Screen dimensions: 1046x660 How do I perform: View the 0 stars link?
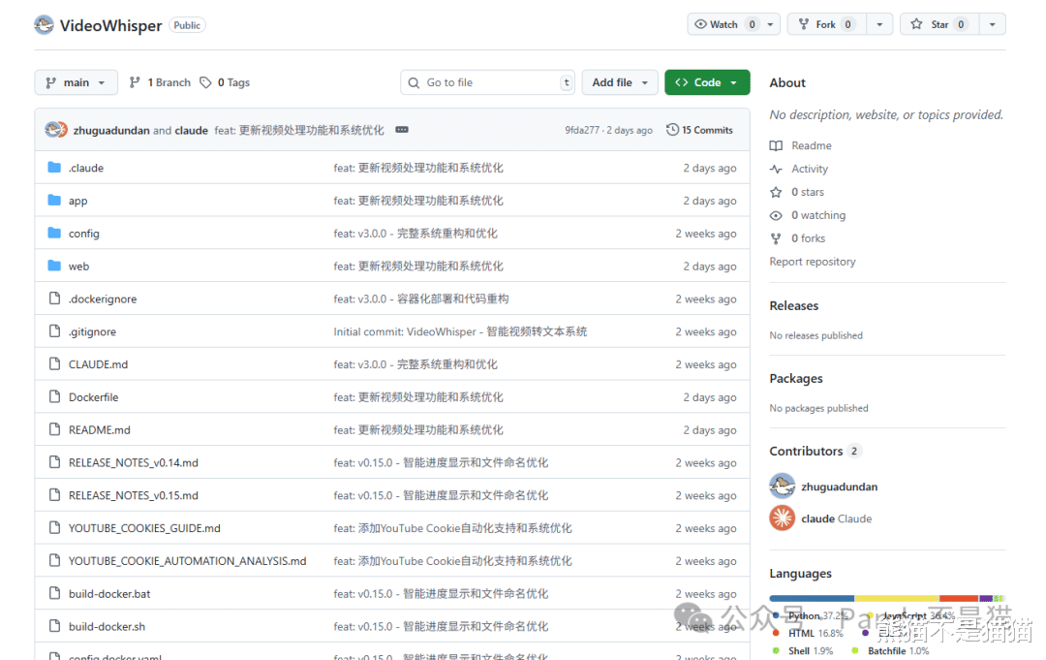pyautogui.click(x=807, y=192)
